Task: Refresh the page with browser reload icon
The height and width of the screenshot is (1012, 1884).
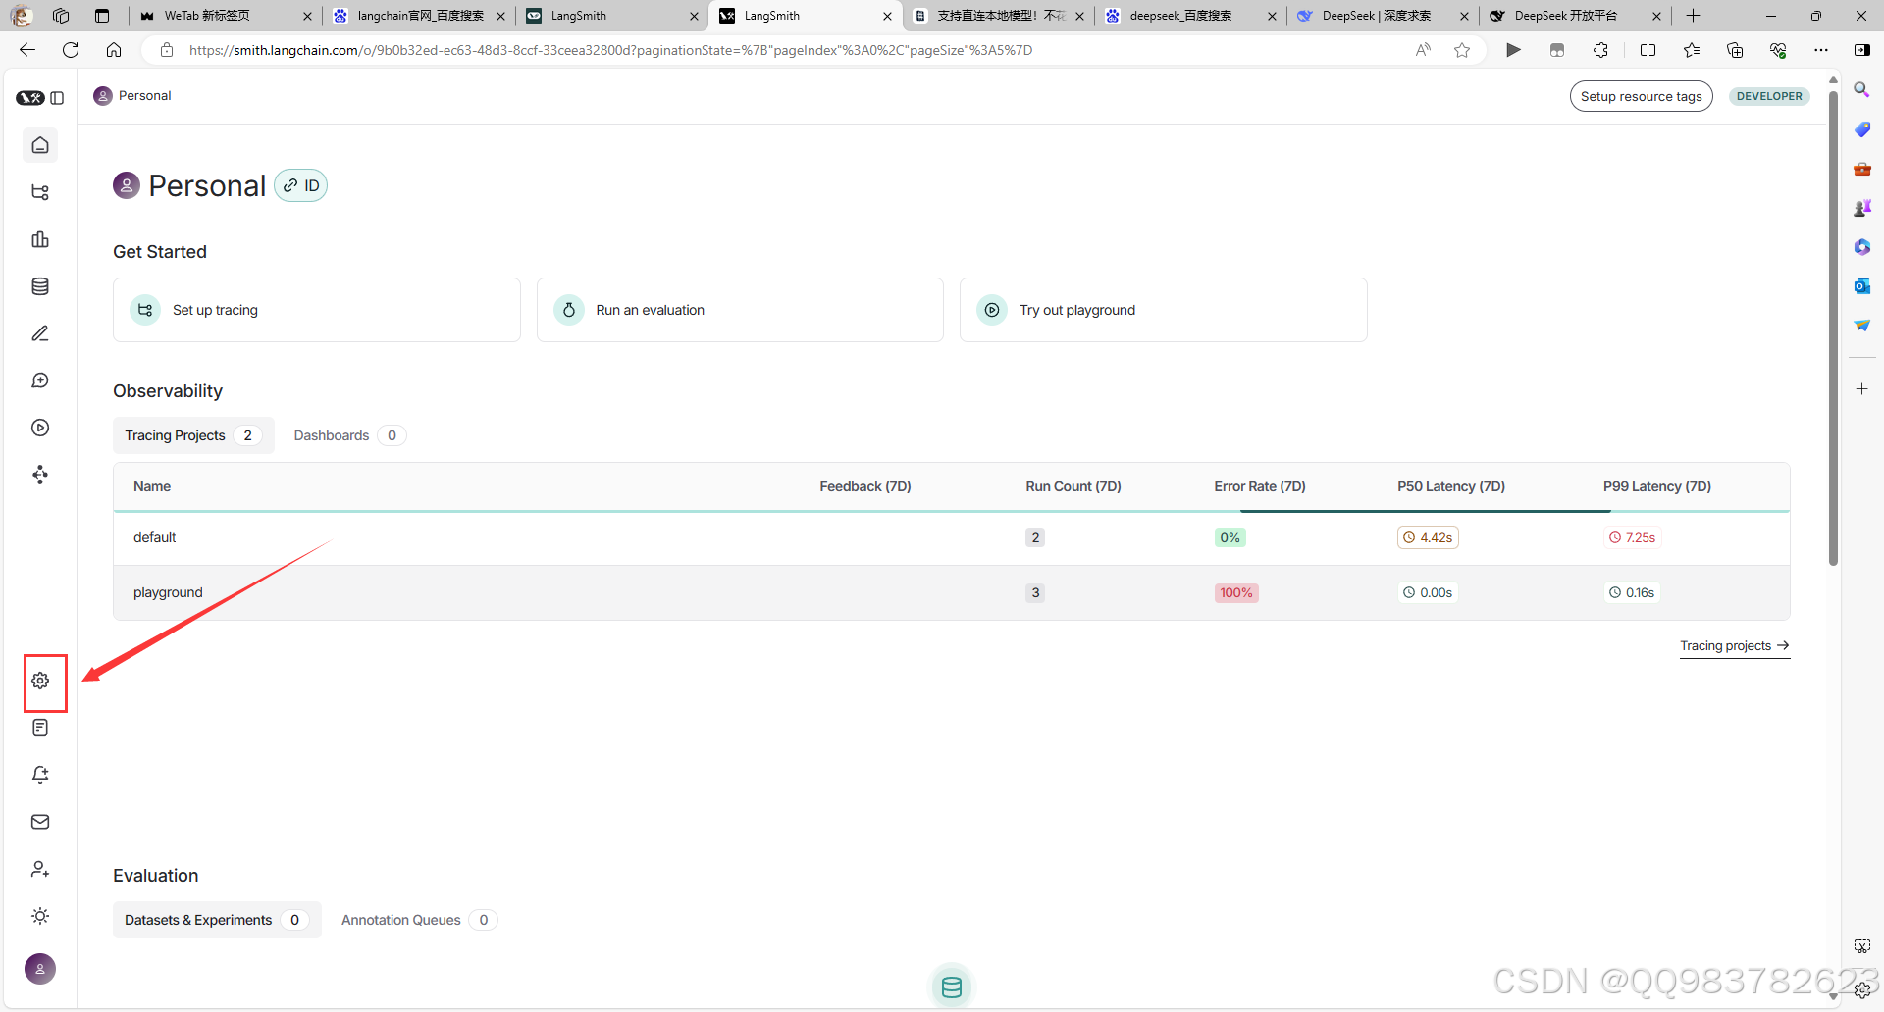Action: click(x=71, y=50)
